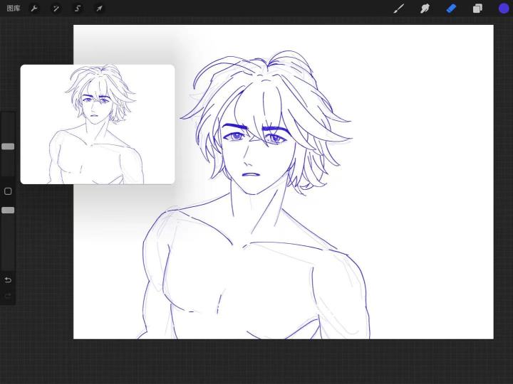Open the Actions wrench menu

point(34,8)
